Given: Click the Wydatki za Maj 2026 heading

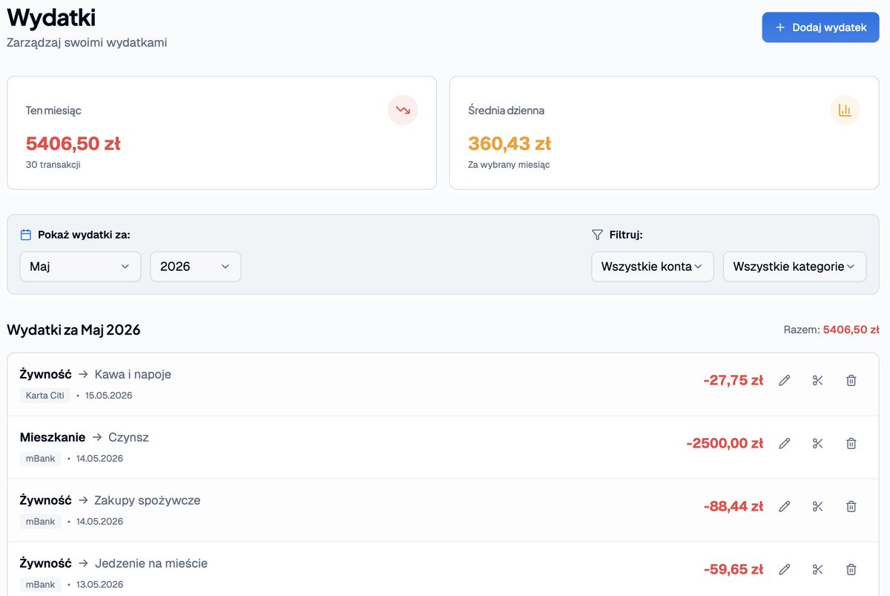Looking at the screenshot, I should coord(73,330).
